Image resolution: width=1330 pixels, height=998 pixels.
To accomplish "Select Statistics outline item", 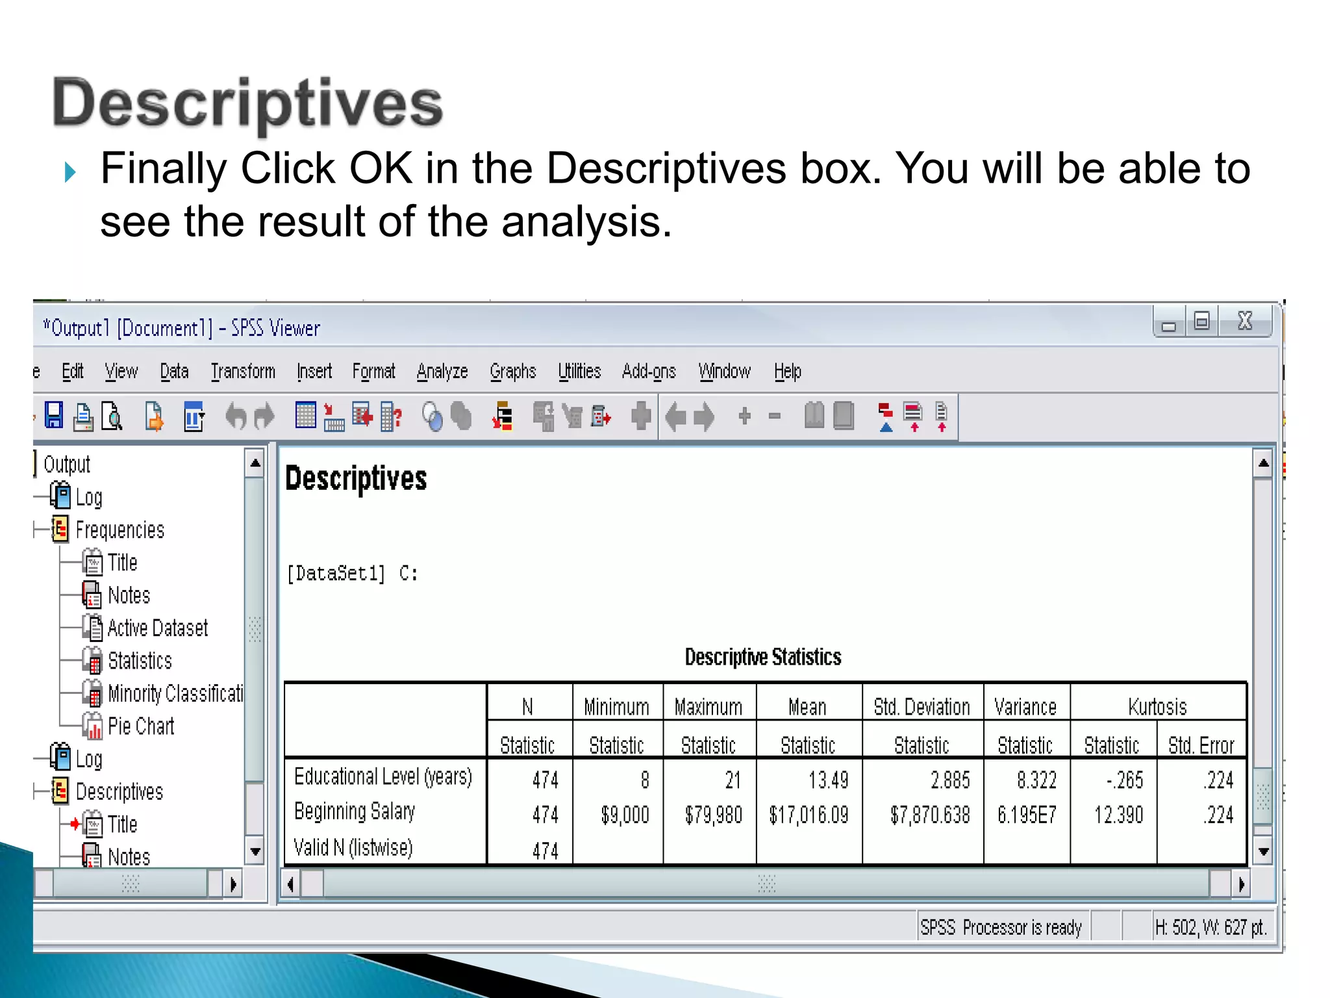I will click(140, 661).
